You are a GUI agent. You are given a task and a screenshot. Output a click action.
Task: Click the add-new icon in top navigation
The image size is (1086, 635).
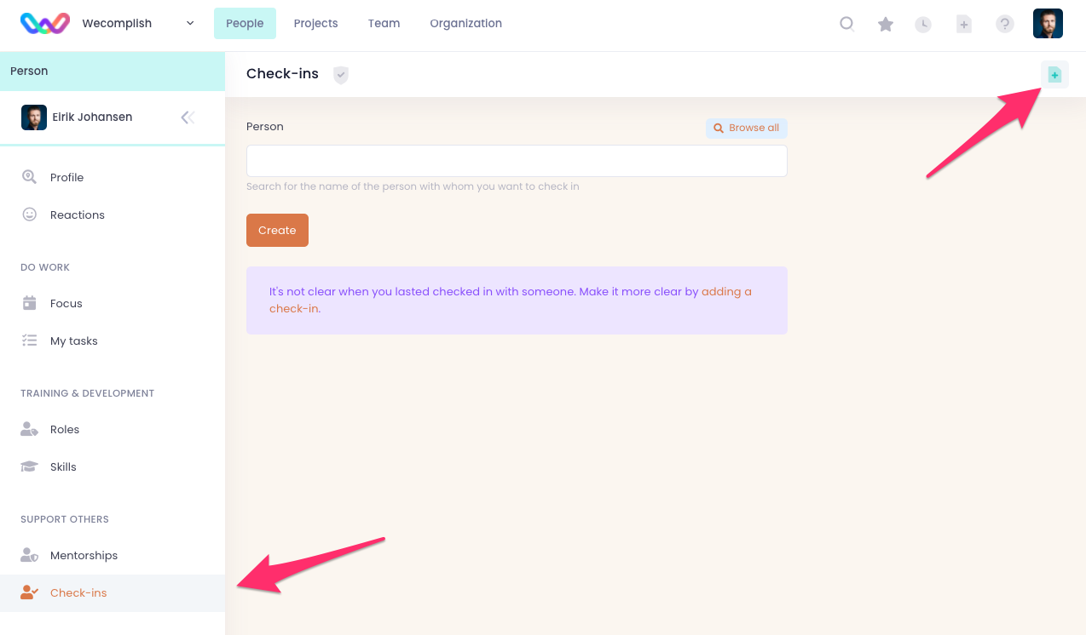963,24
